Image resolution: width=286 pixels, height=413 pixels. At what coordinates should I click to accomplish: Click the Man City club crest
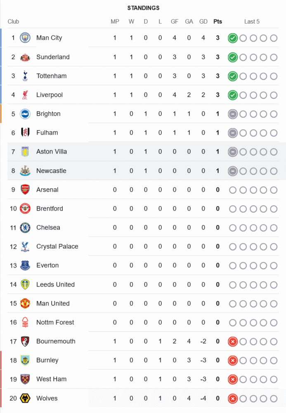(x=25, y=38)
